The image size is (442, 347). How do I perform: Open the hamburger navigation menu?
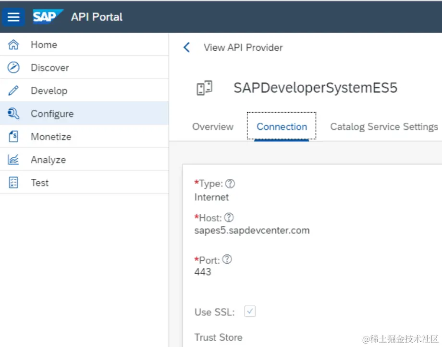tap(13, 17)
